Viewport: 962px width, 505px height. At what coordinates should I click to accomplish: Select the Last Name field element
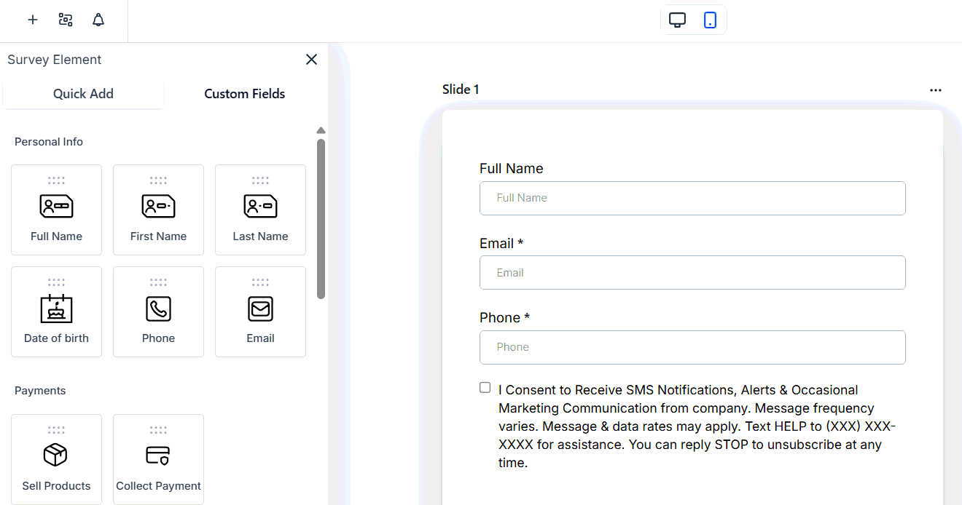pos(260,210)
